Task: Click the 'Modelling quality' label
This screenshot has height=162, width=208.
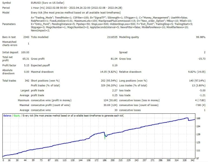Action: tap(129, 37)
